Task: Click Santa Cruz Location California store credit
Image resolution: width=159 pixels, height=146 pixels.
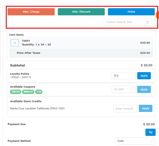Action: [37, 109]
